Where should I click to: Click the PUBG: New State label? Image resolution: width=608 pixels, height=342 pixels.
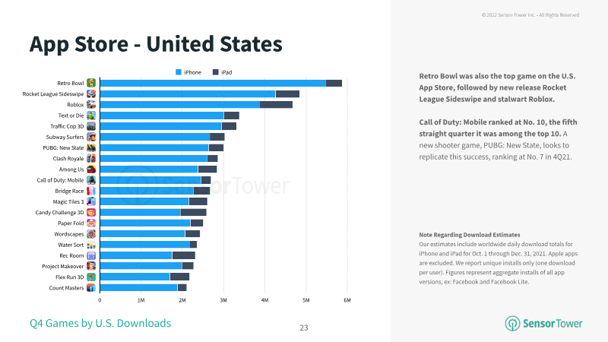pos(63,147)
